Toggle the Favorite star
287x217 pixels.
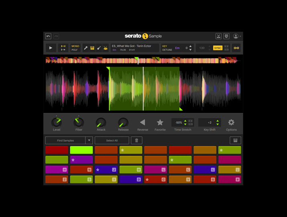click(160, 122)
